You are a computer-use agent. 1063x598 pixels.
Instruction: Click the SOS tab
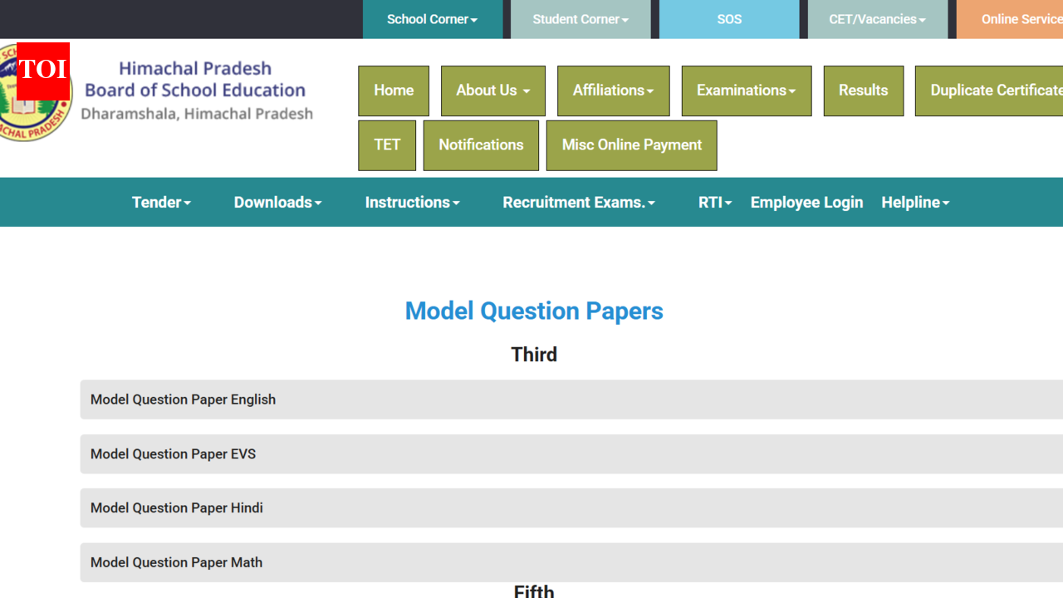point(729,19)
